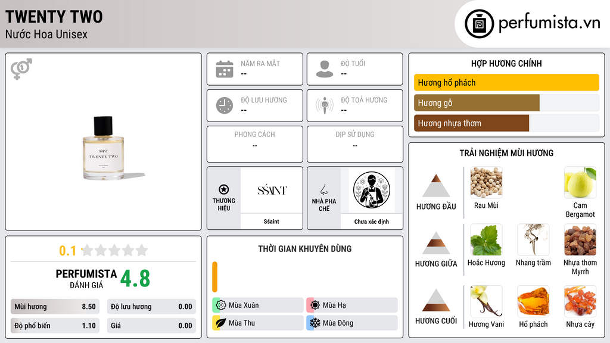Click the Ssaint brand name label
610x343 pixels.
(272, 222)
